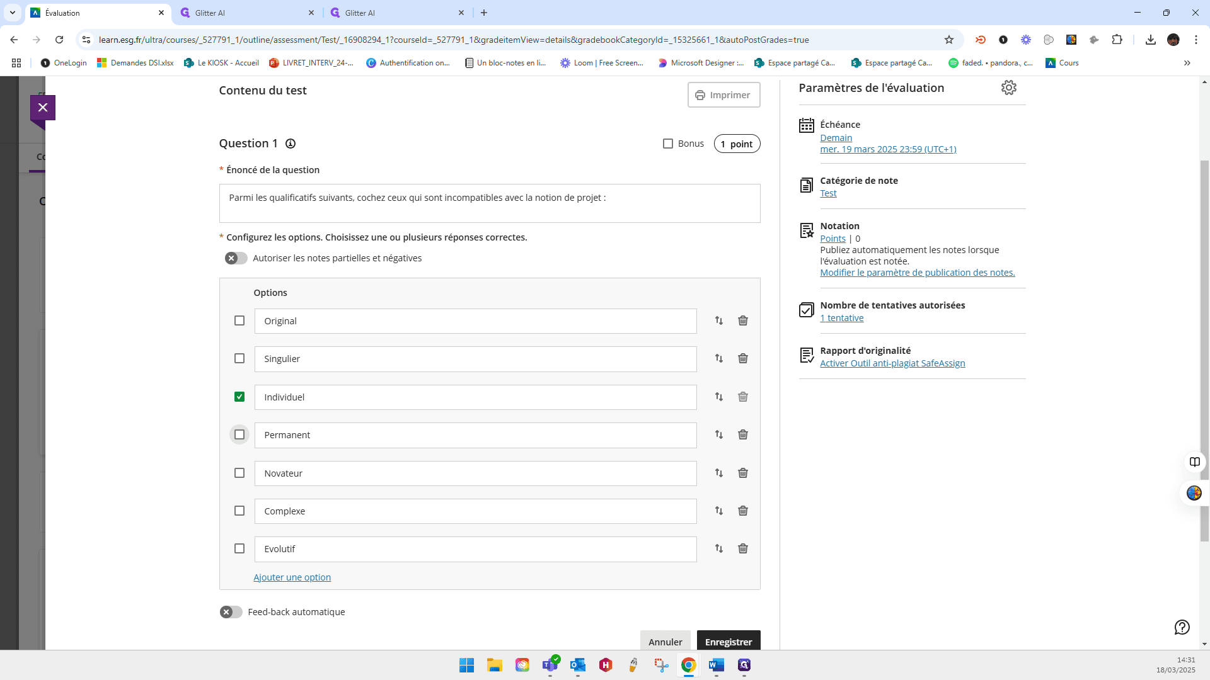Open Word from the taskbar
This screenshot has width=1210, height=680.
click(717, 665)
